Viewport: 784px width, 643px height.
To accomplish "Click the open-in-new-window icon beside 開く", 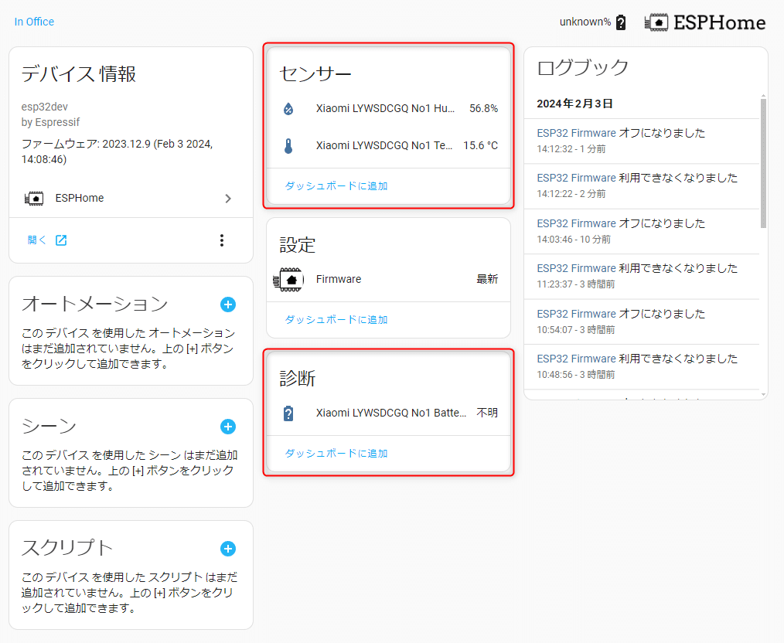I will click(61, 240).
